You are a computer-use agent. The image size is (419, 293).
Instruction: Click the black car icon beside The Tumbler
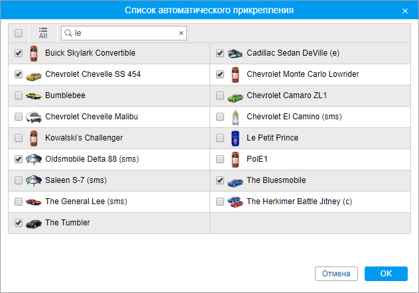point(34,223)
